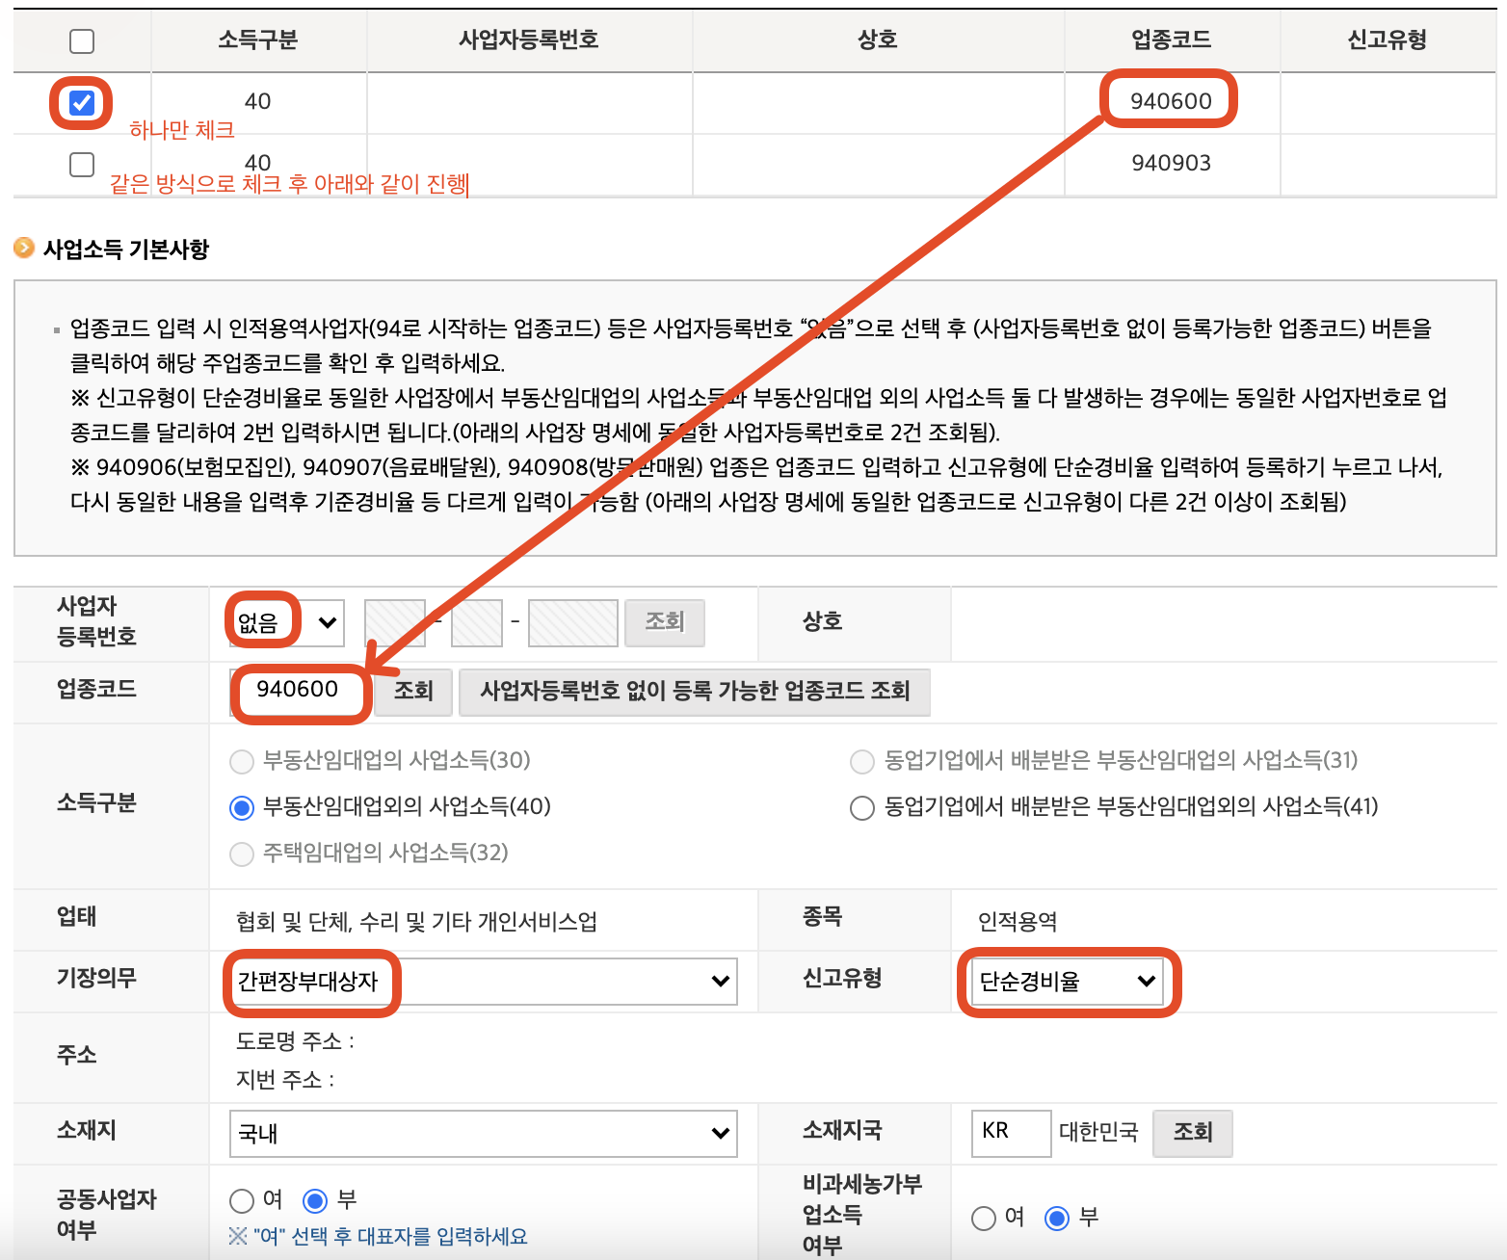Check the checkbox for code 940903 row
Viewport: 1507px width, 1260px height.
(x=81, y=164)
